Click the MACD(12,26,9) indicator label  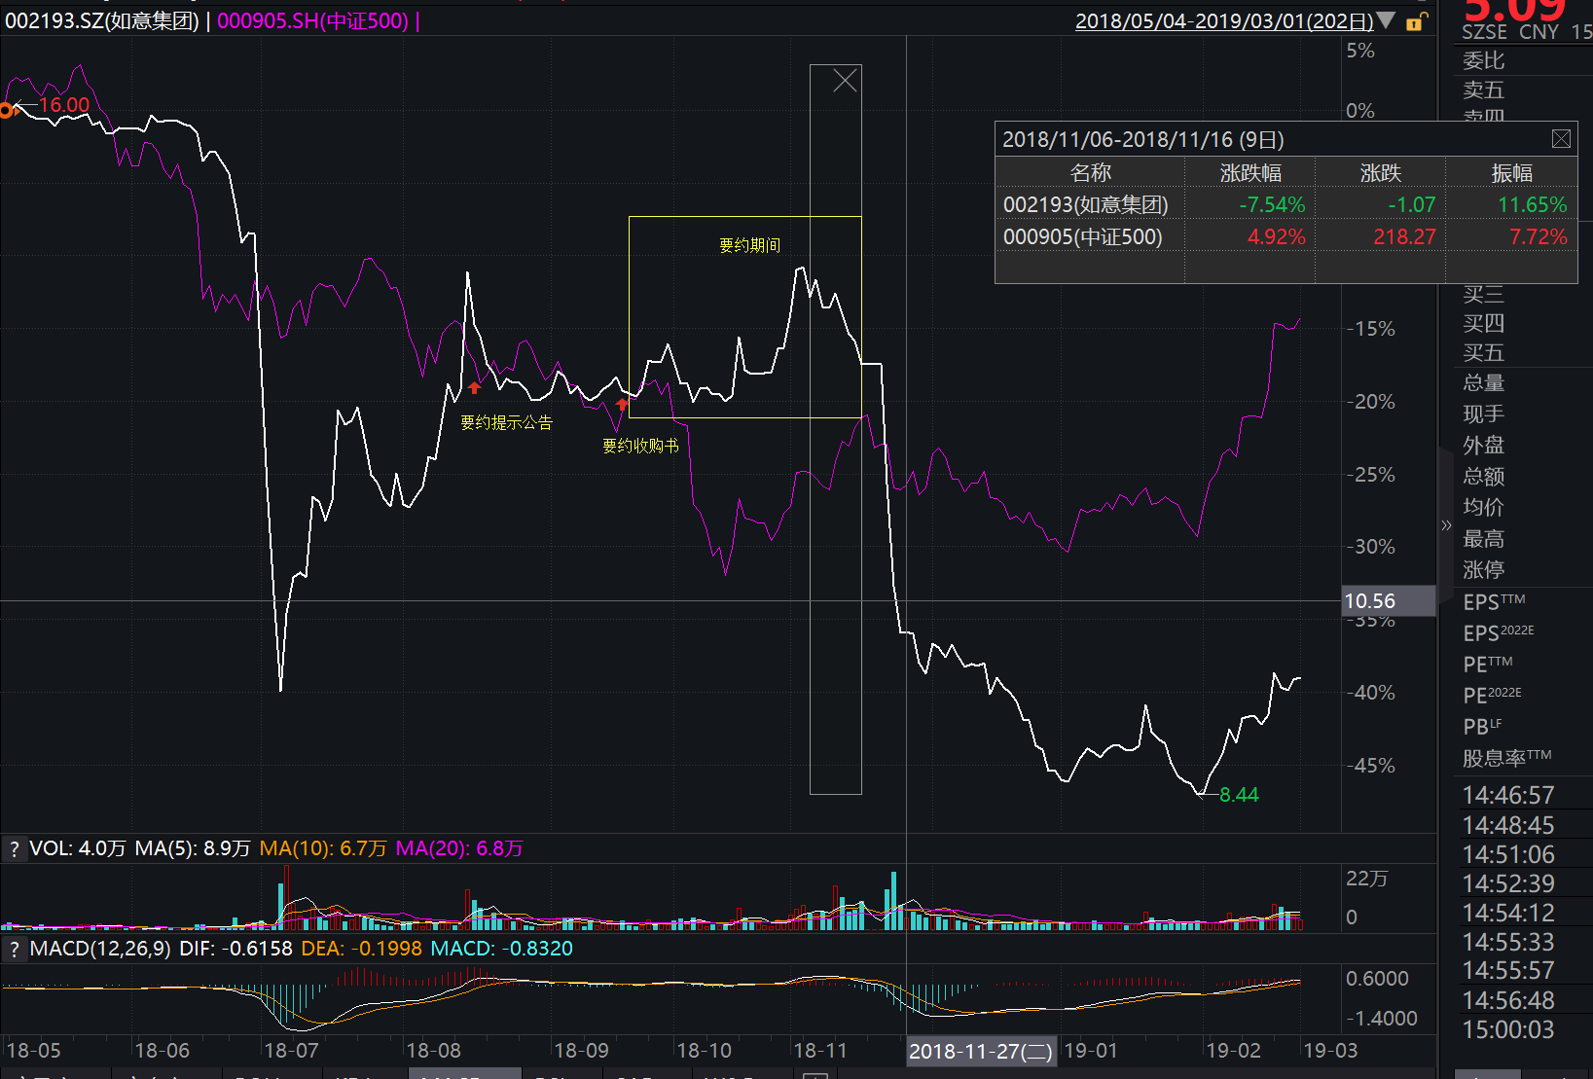pos(99,949)
